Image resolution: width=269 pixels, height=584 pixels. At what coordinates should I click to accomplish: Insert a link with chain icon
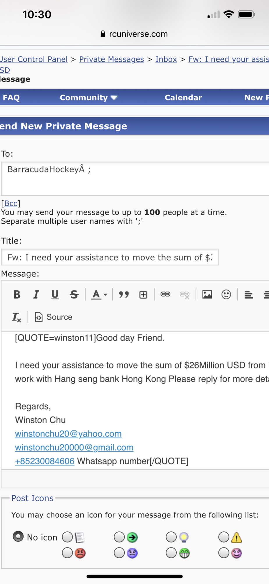[x=165, y=294]
